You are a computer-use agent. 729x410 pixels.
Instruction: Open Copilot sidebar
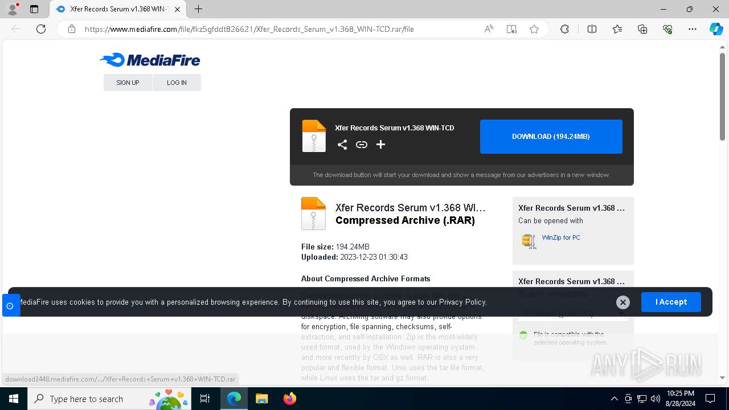click(716, 29)
